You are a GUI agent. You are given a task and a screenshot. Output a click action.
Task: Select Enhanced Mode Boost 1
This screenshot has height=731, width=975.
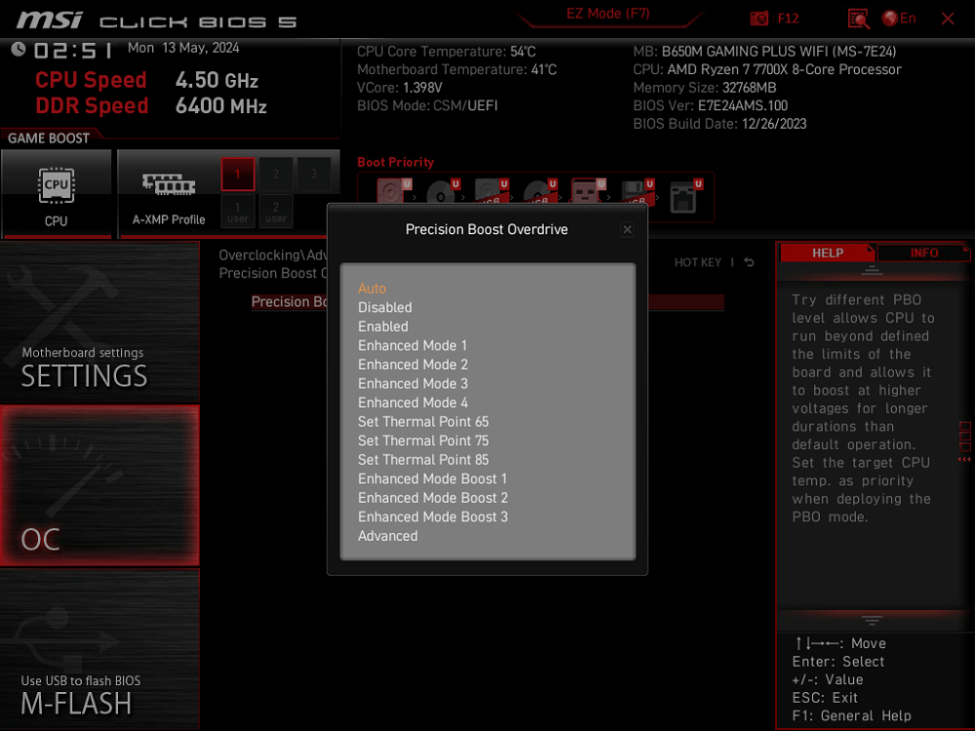[433, 479]
